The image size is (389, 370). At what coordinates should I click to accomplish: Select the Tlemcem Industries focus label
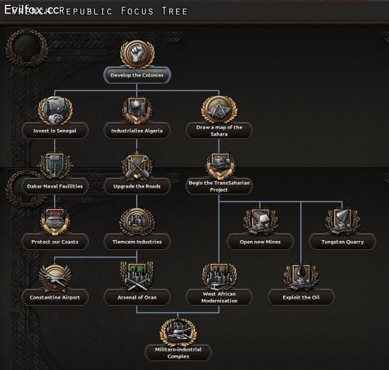point(137,242)
